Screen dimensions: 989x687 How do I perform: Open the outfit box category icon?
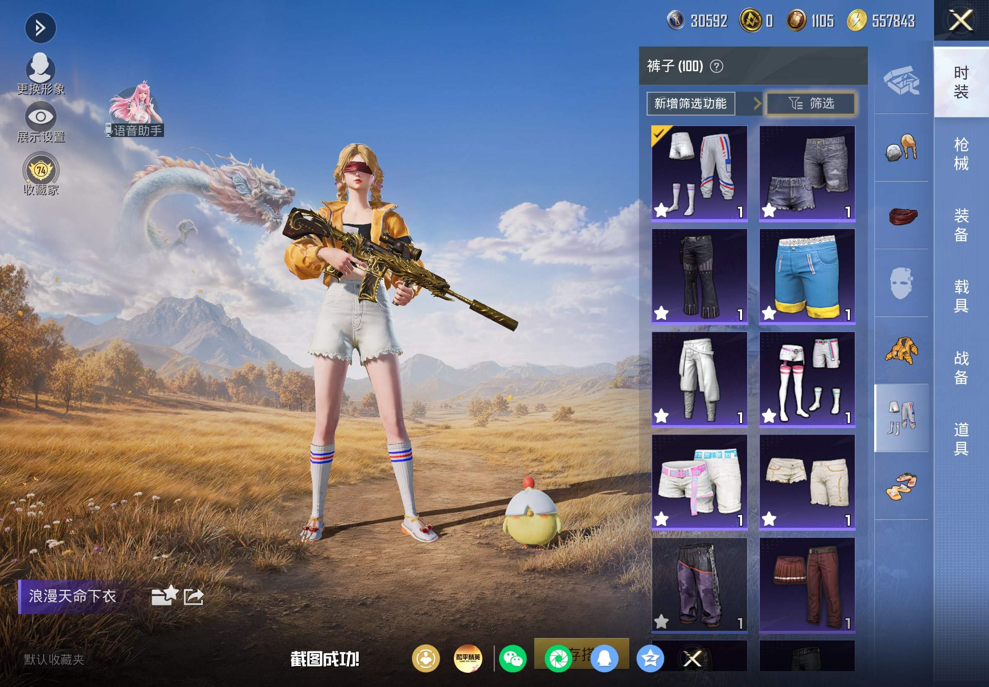[x=901, y=80]
